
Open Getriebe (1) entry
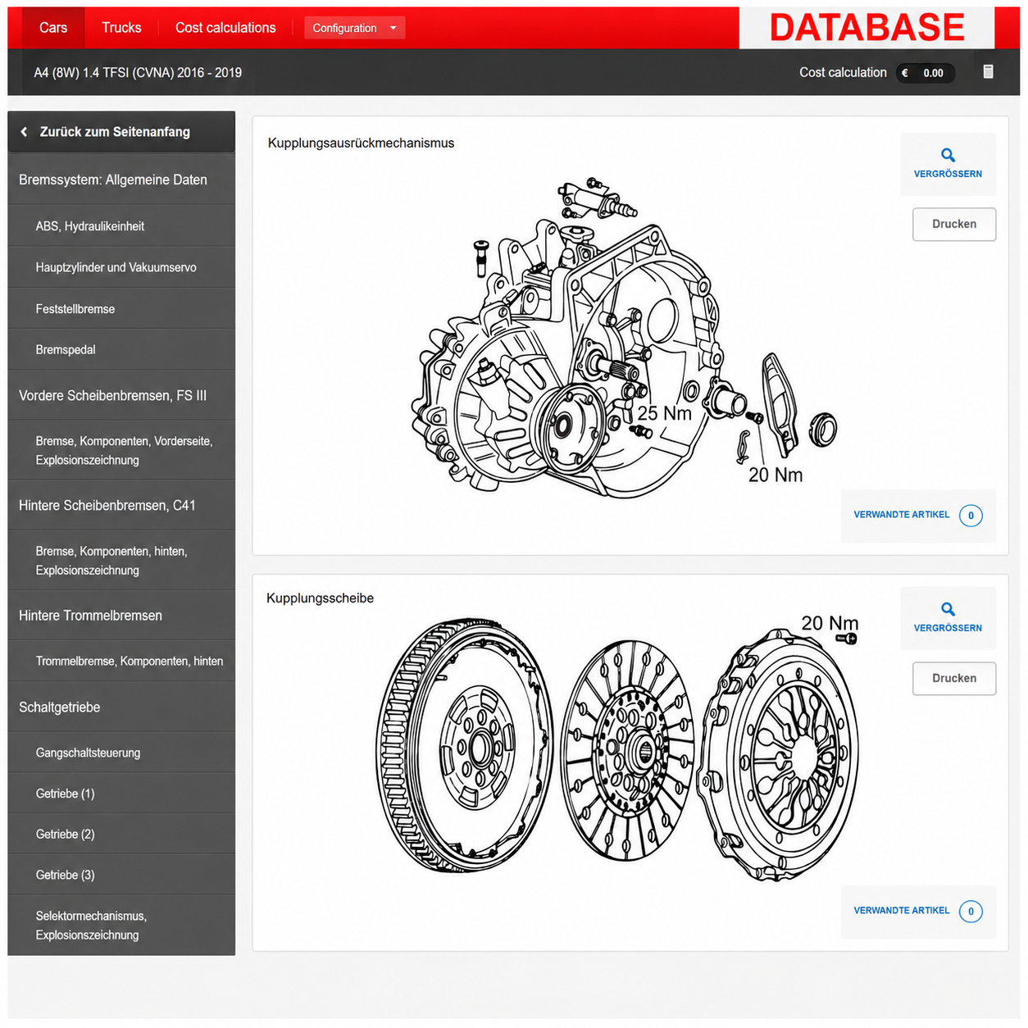121,794
